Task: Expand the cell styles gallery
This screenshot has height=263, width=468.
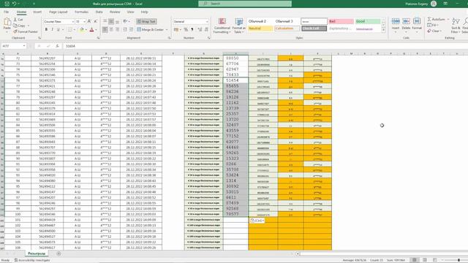Action: [383, 30]
